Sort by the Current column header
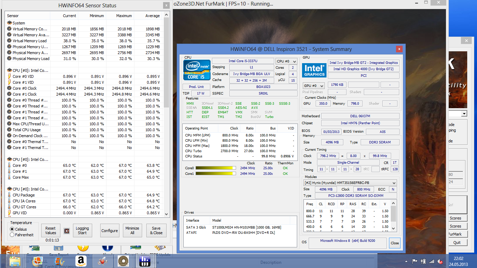This screenshot has width=477, height=268. (x=64, y=16)
